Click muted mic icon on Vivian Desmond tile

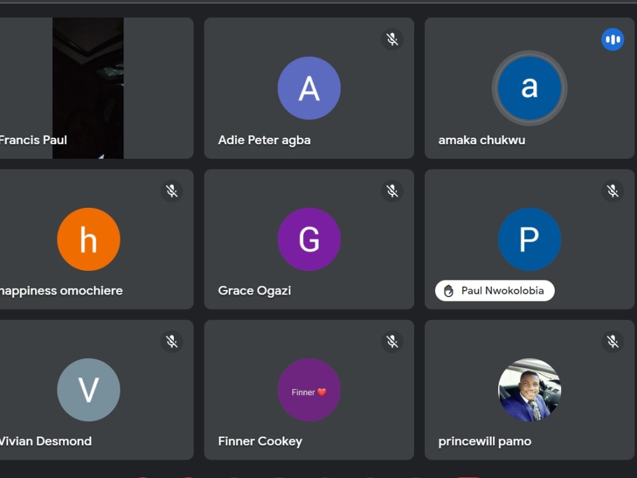click(172, 342)
